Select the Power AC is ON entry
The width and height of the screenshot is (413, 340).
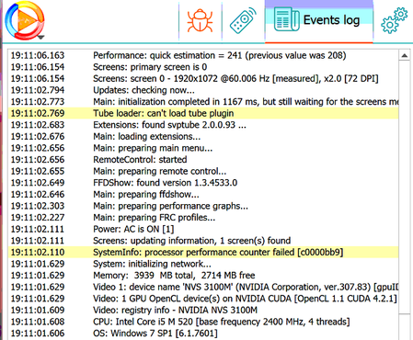(x=203, y=229)
